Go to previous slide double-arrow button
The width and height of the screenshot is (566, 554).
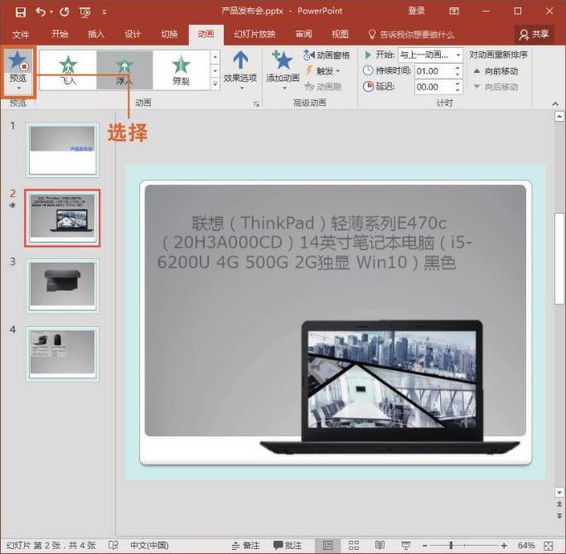click(x=559, y=503)
